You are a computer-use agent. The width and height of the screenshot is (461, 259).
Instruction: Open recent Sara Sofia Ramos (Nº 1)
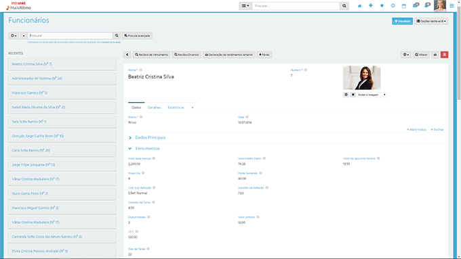(62, 122)
